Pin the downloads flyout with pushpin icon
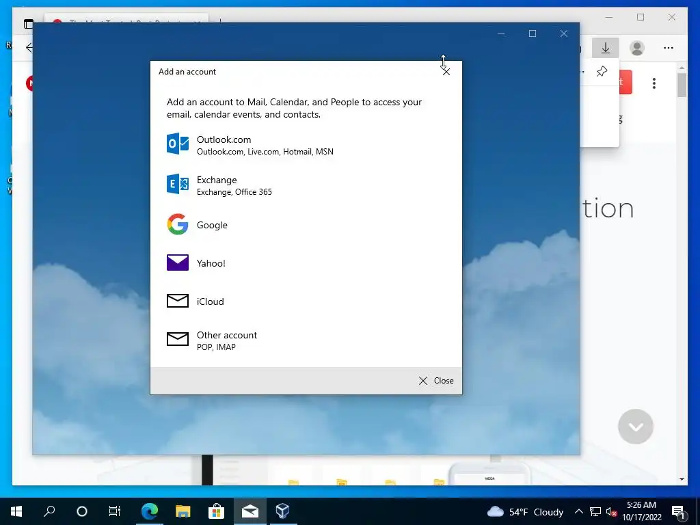The image size is (700, 525). pos(602,71)
